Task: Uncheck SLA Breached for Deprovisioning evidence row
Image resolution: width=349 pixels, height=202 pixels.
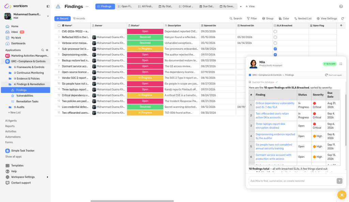Action: tap(275, 55)
